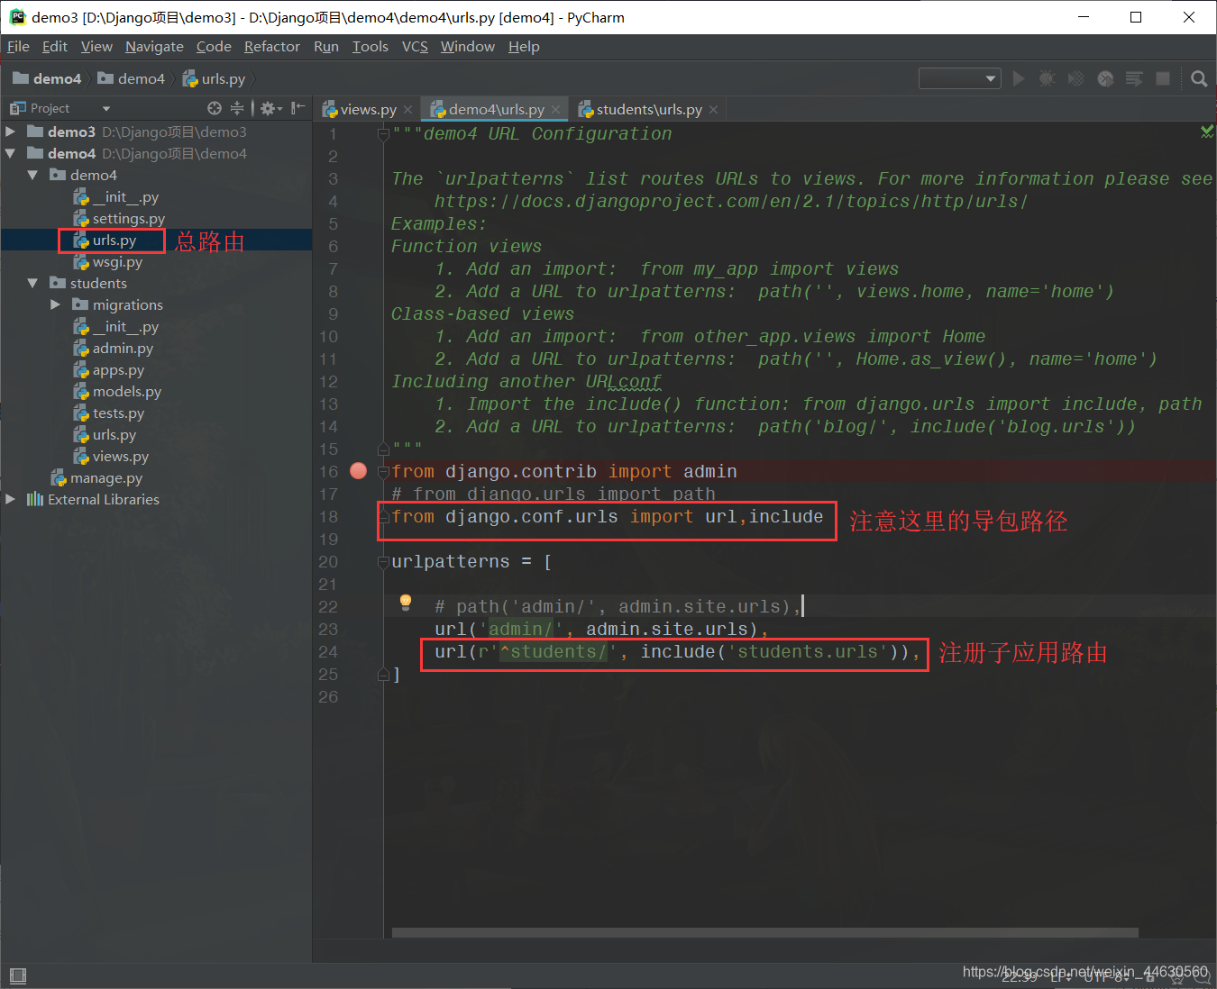Open the File menu
Viewport: 1217px width, 989px height.
[18, 47]
